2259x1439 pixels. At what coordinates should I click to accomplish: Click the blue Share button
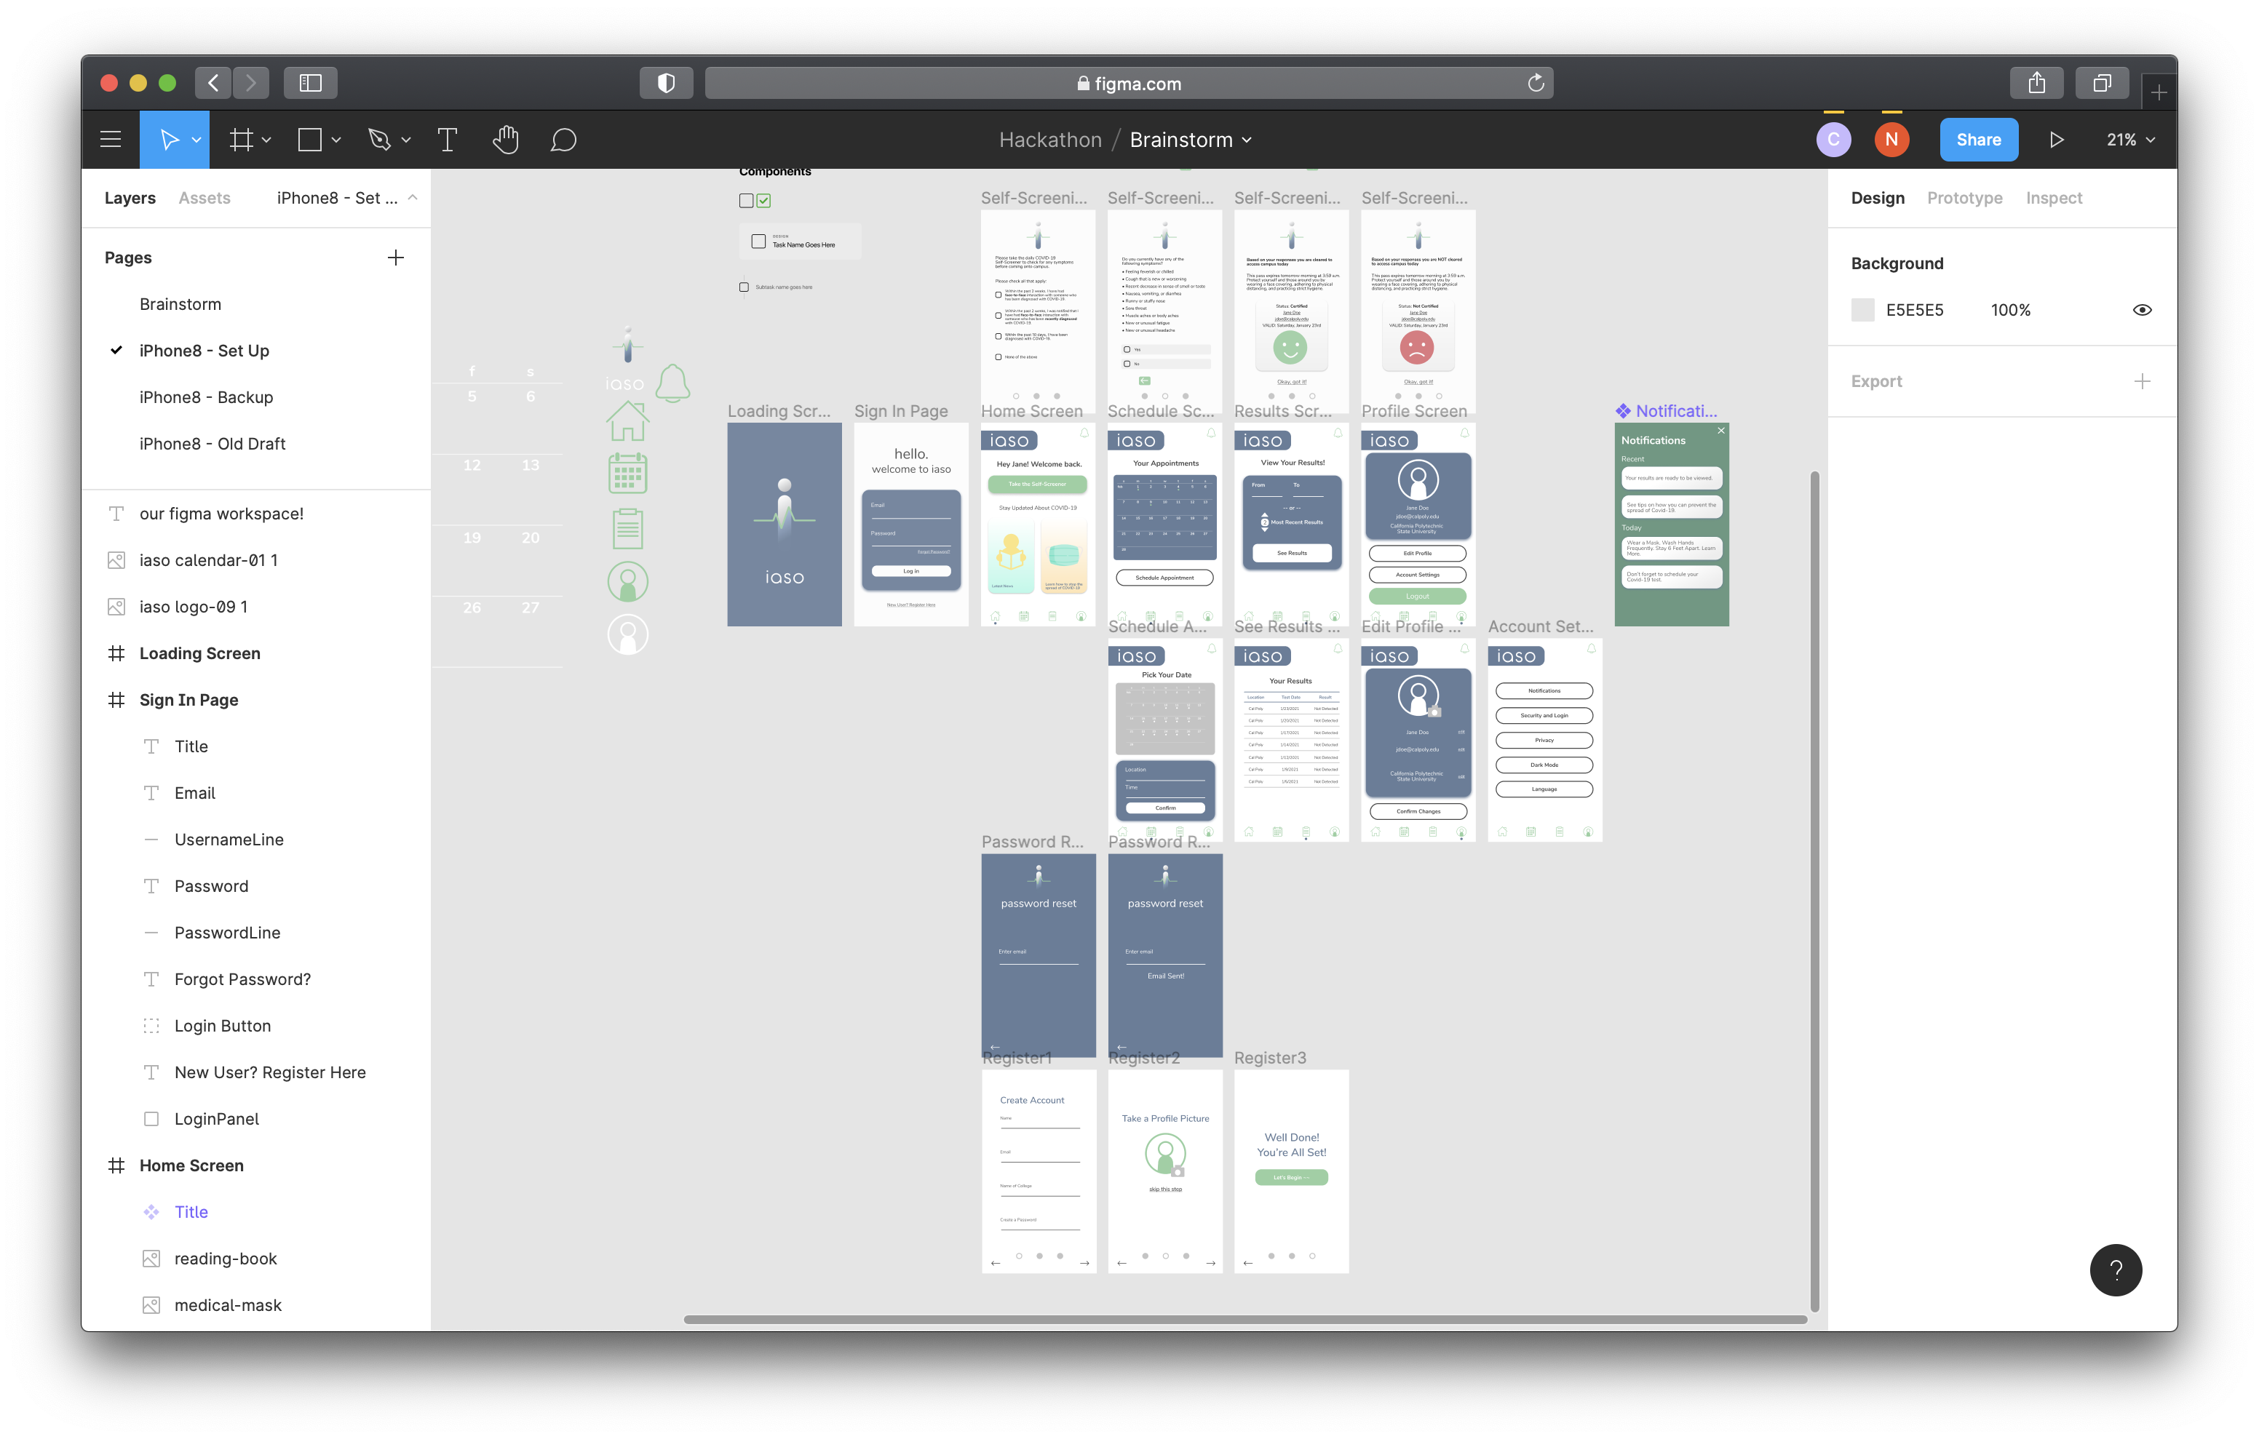pyautogui.click(x=1979, y=140)
